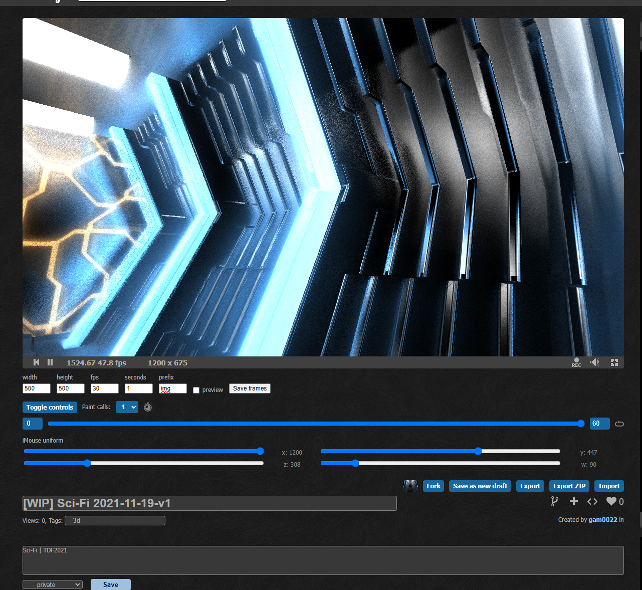
Task: Click the iMouse x slider handle
Action: coord(260,451)
